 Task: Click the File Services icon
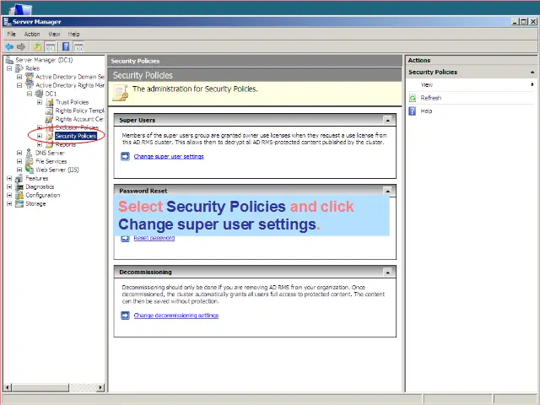(30, 161)
